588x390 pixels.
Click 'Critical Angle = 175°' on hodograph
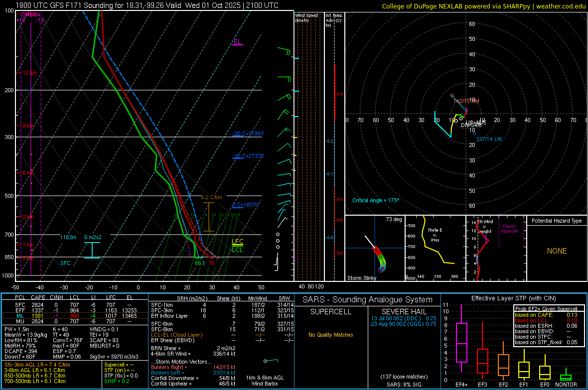tap(376, 200)
